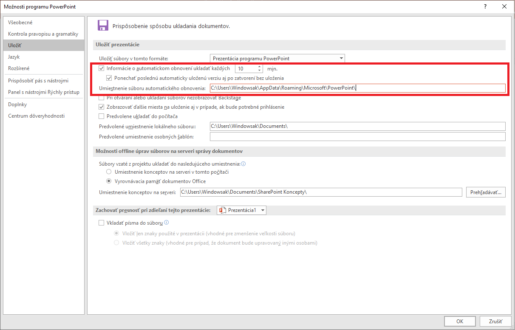
Task: Click the AutoRecover file location field
Action: coord(357,88)
